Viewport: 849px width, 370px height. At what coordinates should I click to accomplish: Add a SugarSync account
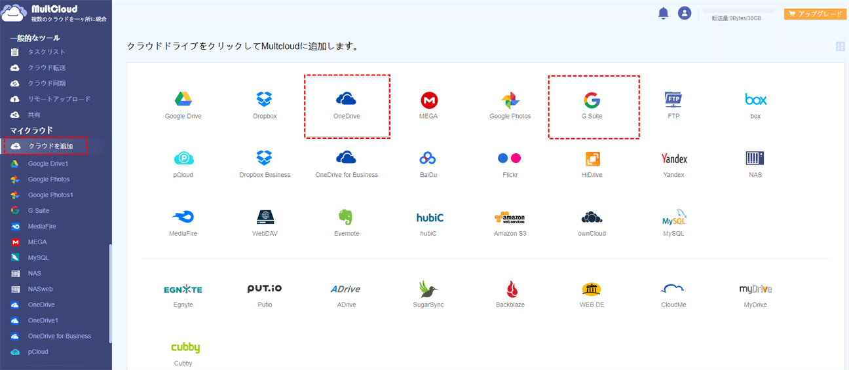428,295
